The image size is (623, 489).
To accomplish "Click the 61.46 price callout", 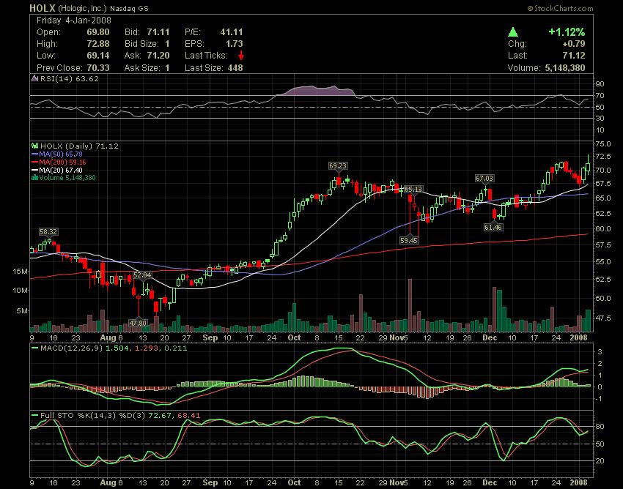I will [x=493, y=228].
